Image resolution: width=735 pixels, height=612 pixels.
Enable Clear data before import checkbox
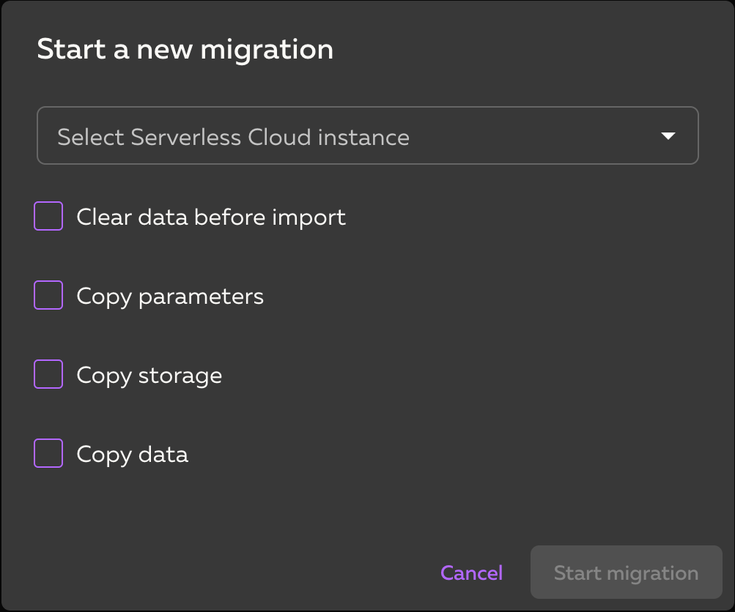[48, 216]
